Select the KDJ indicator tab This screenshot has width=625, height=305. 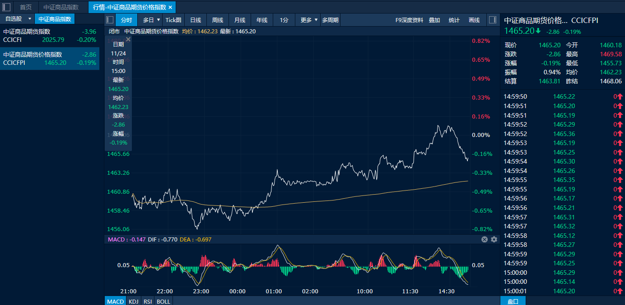(x=133, y=301)
